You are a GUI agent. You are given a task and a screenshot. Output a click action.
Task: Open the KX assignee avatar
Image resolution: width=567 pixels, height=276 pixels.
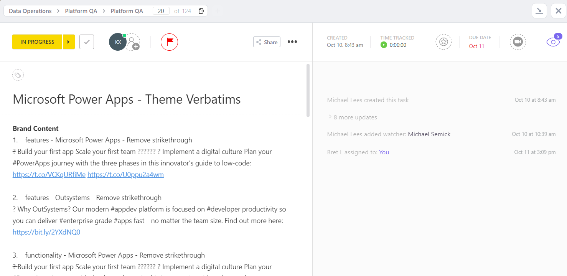(x=118, y=42)
